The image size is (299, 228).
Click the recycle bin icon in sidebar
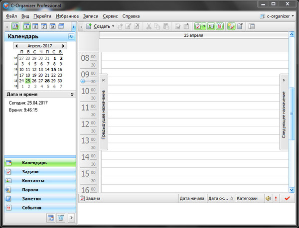point(60,218)
